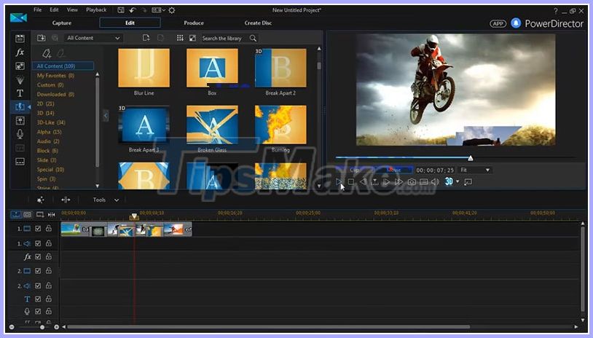Open the Title Room T icon
The image size is (593, 338).
(x=20, y=93)
